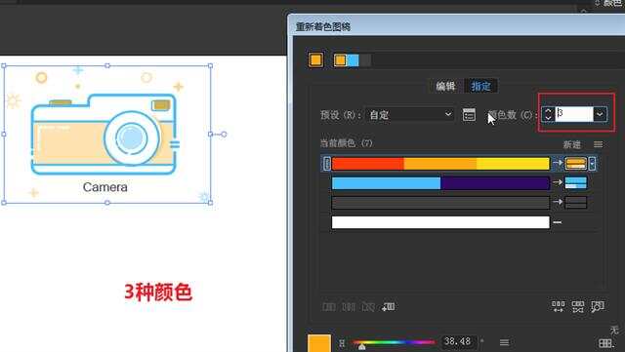Viewport: 625px width, 352px height.
Task: Click exclude selected colors icon
Action: [368, 306]
